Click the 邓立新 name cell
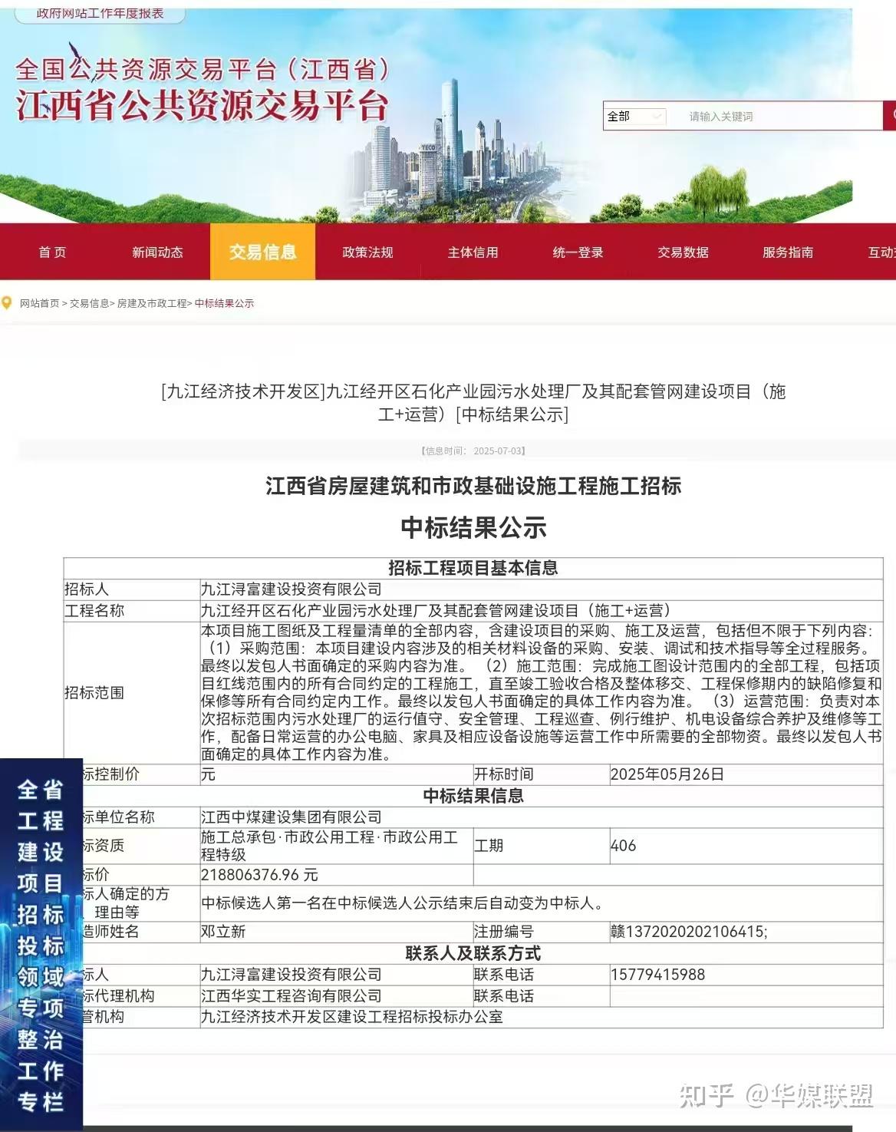 coord(336,932)
